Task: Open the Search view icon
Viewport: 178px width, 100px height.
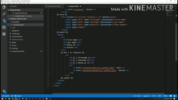Action: coord(4,14)
